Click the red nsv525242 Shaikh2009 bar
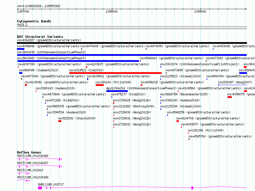Image resolution: width=255 pixels, height=191 pixels. point(60,121)
